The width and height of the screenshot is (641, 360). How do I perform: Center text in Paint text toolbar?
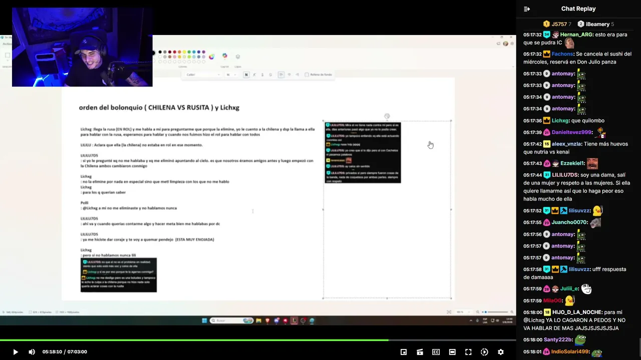tap(289, 74)
